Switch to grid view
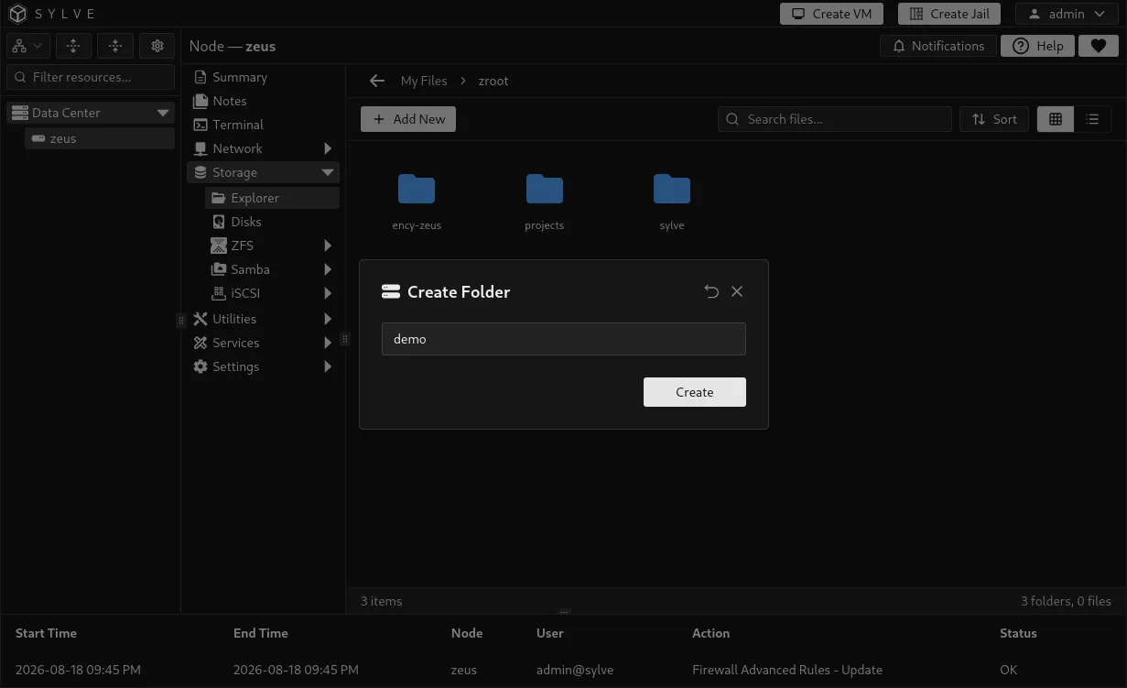This screenshot has width=1127, height=688. click(x=1056, y=119)
